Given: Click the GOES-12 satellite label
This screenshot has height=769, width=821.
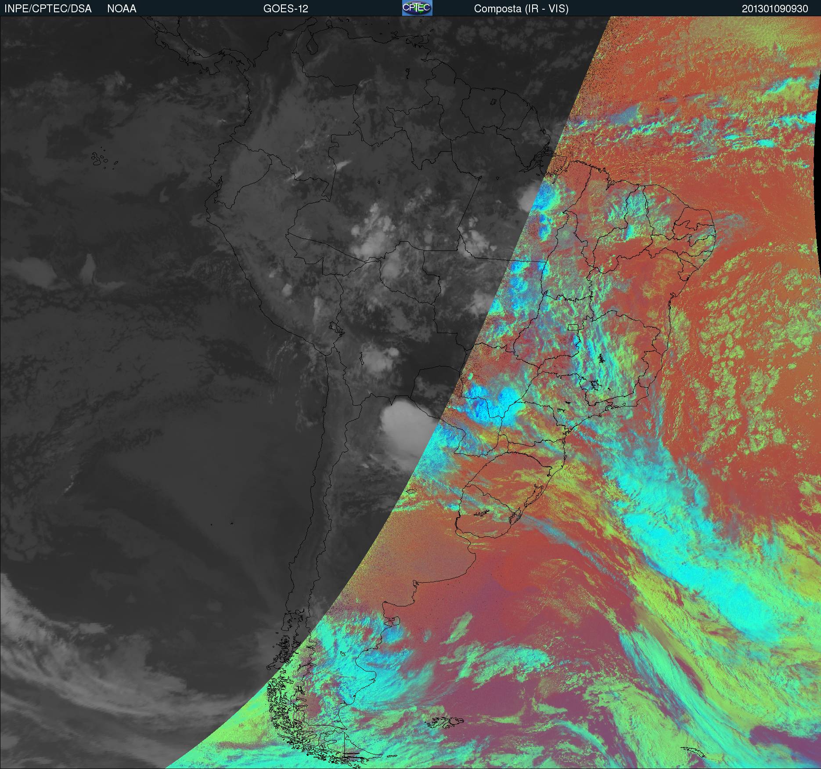Looking at the screenshot, I should pos(285,9).
